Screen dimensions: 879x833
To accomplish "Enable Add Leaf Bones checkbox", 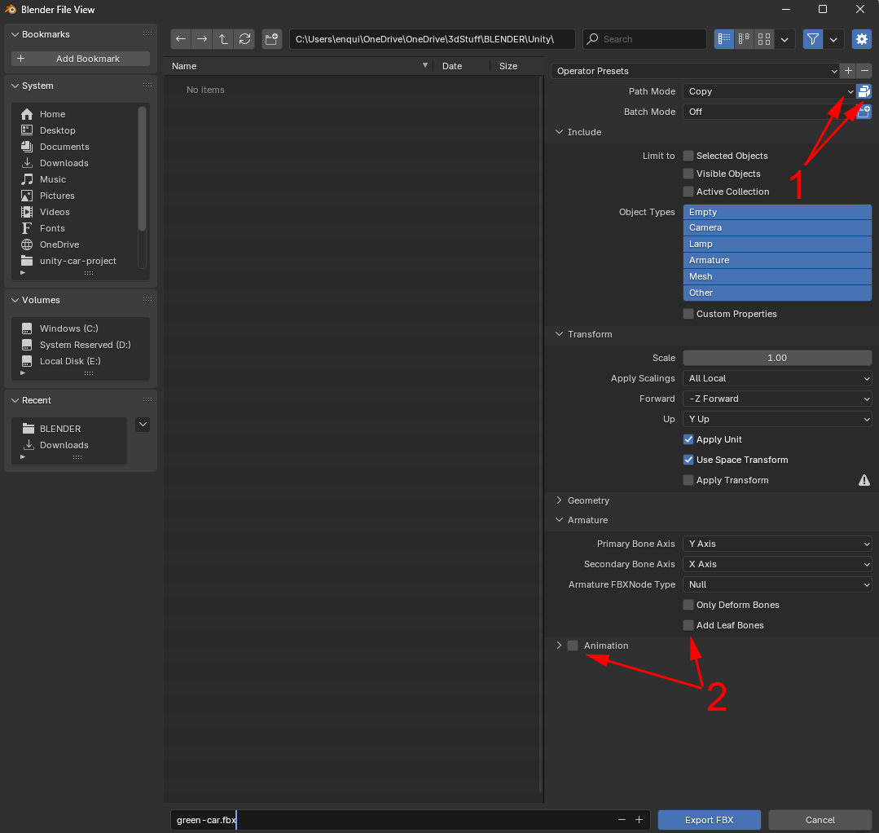I will (688, 625).
